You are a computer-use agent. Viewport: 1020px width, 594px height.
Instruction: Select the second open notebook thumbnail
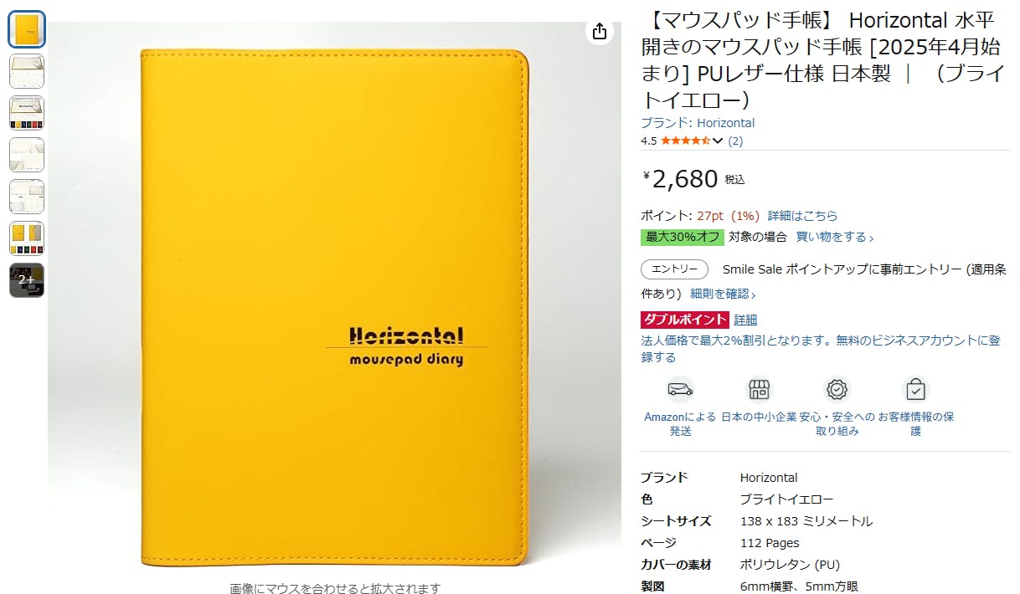click(x=27, y=71)
